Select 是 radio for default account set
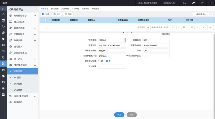Image resolution: width=215 pixels, height=119 pixels. (99, 61)
